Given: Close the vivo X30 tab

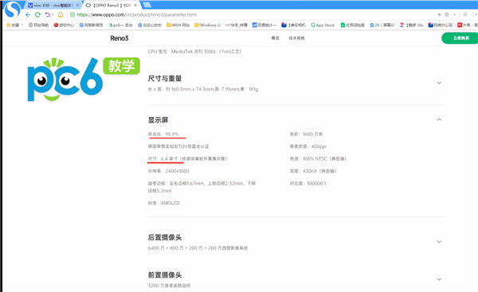Looking at the screenshot, I should 77,6.
